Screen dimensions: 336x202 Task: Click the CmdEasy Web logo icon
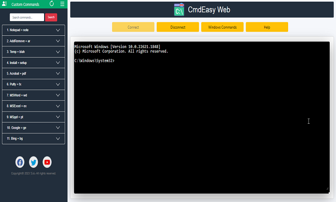coord(179,9)
